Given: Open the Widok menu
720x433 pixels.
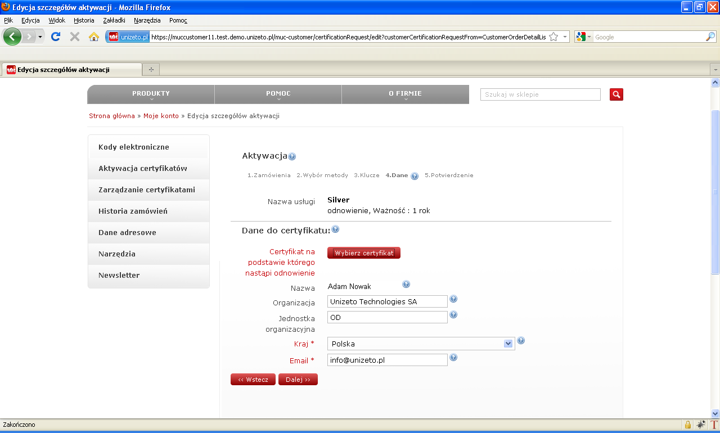Looking at the screenshot, I should tap(57, 20).
